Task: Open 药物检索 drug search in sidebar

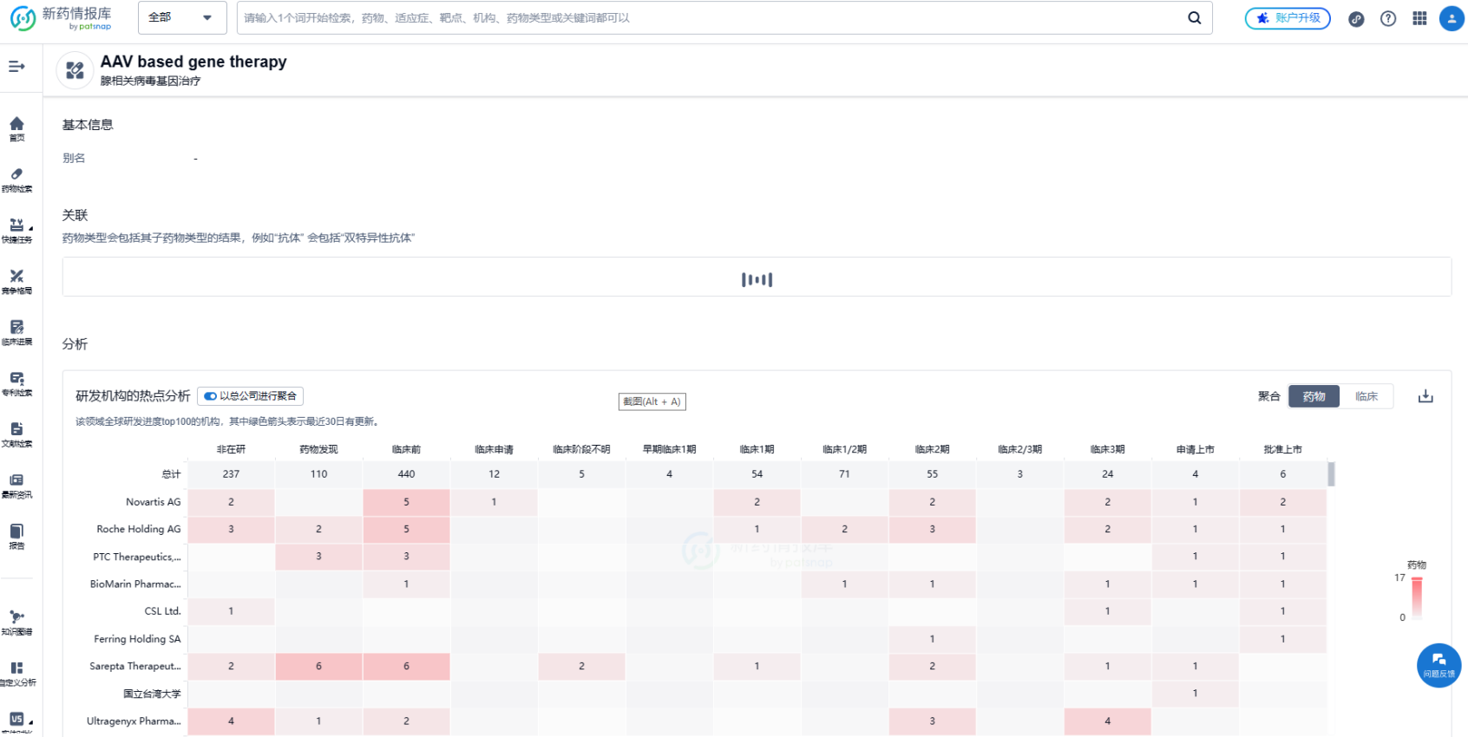Action: (16, 179)
